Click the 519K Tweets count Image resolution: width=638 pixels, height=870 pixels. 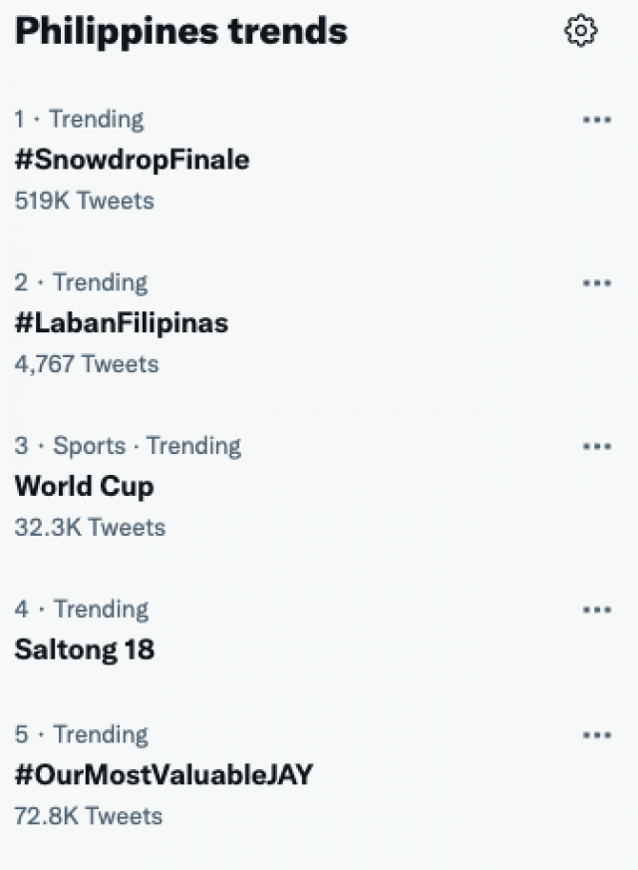84,201
